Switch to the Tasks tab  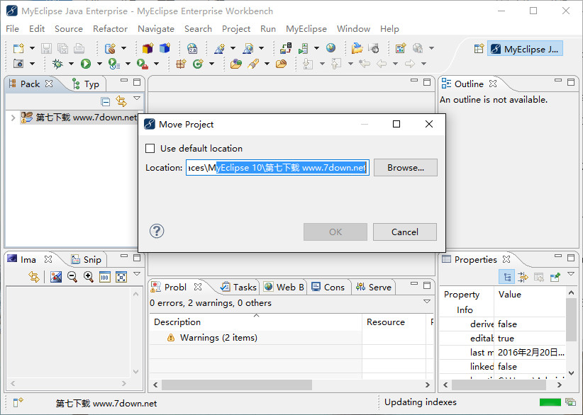[x=238, y=287]
